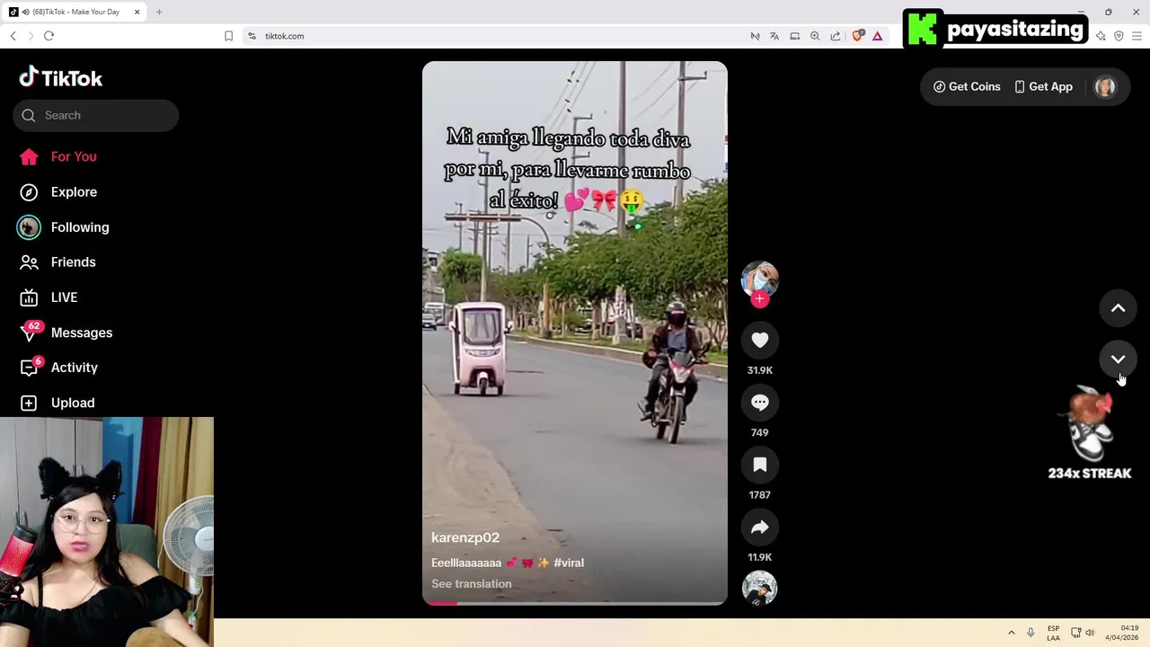Open the taskbar clock 04:19

(1124, 633)
